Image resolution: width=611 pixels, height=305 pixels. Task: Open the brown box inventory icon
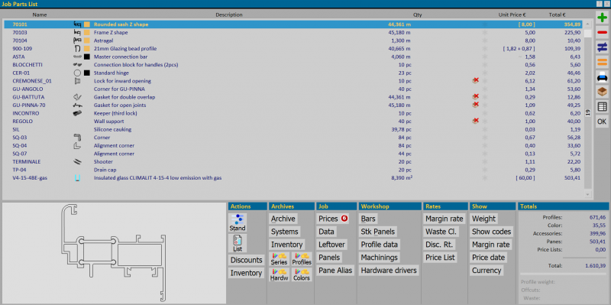pos(602,92)
